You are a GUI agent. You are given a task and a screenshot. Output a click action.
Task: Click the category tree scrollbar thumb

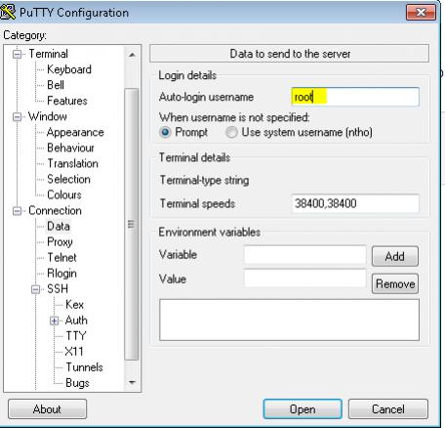pos(132,224)
